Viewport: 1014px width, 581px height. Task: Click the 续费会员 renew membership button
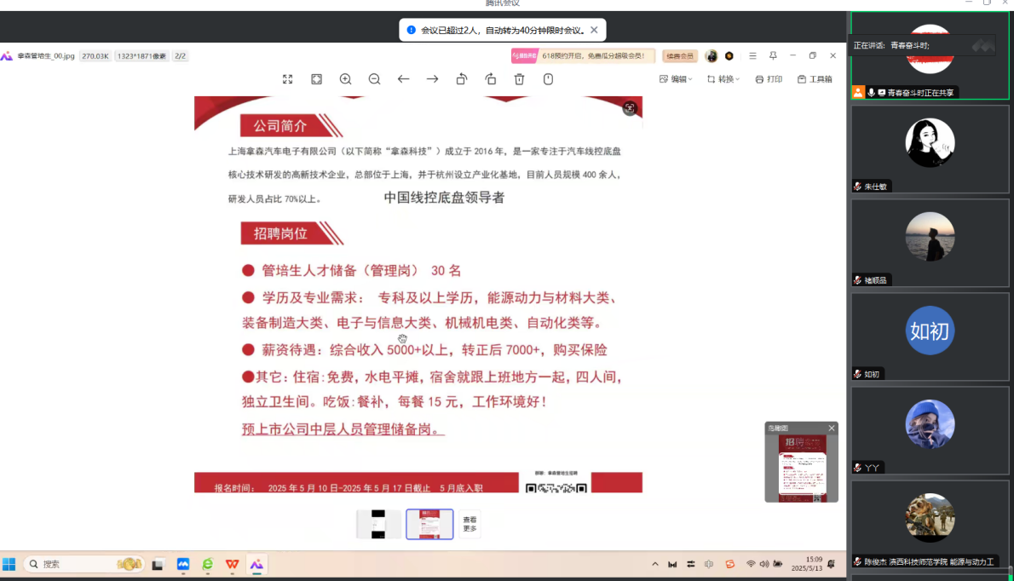coord(680,56)
